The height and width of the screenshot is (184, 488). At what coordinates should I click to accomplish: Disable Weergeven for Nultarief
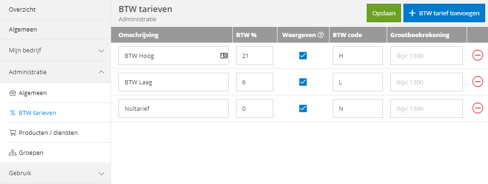pos(303,108)
